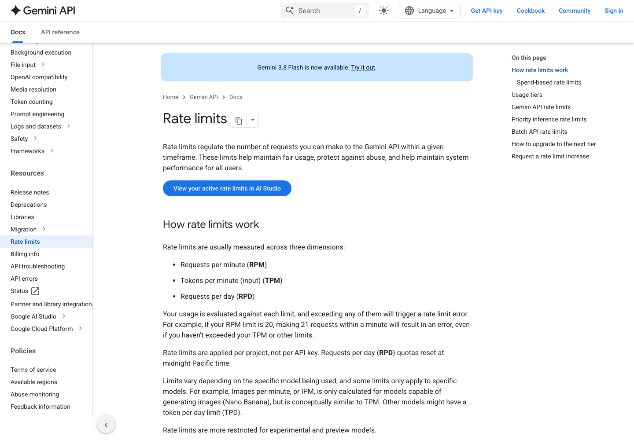Jump to Gemini API rate limits section

541,107
